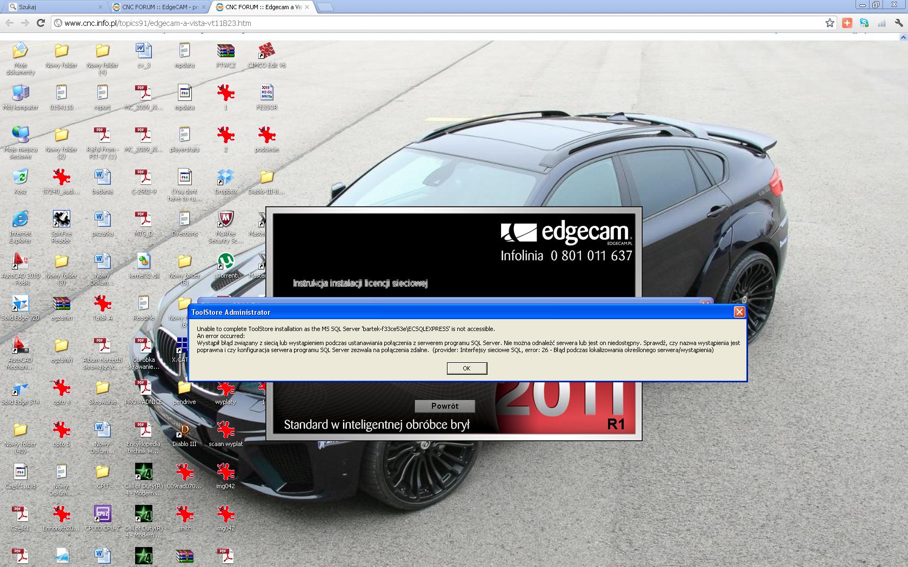The width and height of the screenshot is (908, 567).
Task: Open the Tajak A file icon
Action: click(102, 308)
